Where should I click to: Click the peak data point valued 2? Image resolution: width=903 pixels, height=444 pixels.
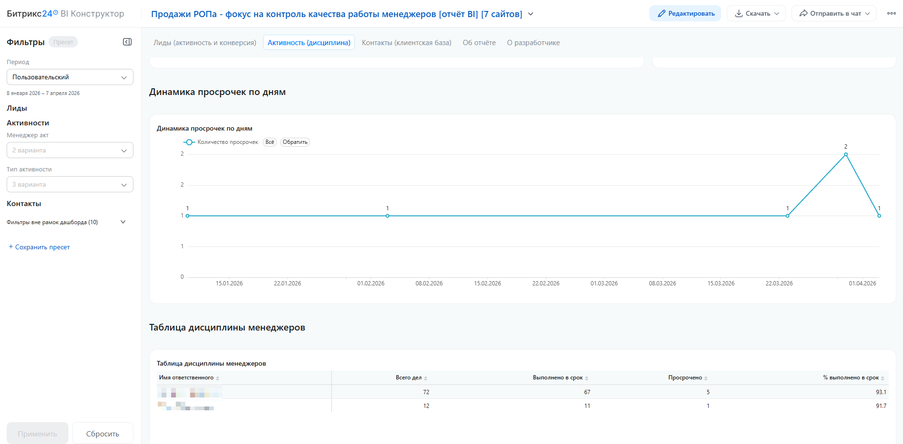tap(846, 154)
